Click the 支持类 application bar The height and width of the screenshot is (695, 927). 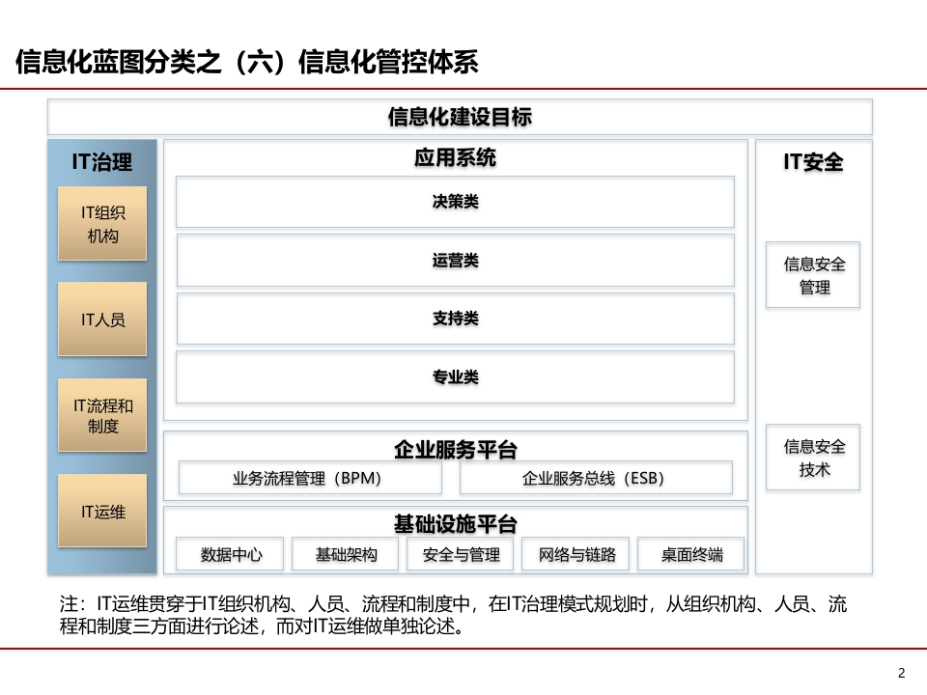[x=455, y=319]
